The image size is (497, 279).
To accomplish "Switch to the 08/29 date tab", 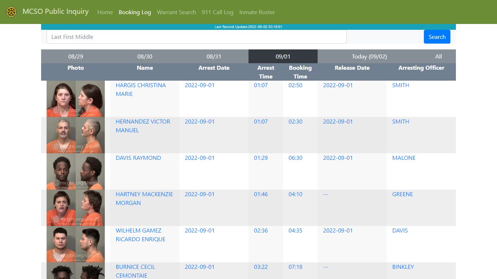I will tap(76, 56).
